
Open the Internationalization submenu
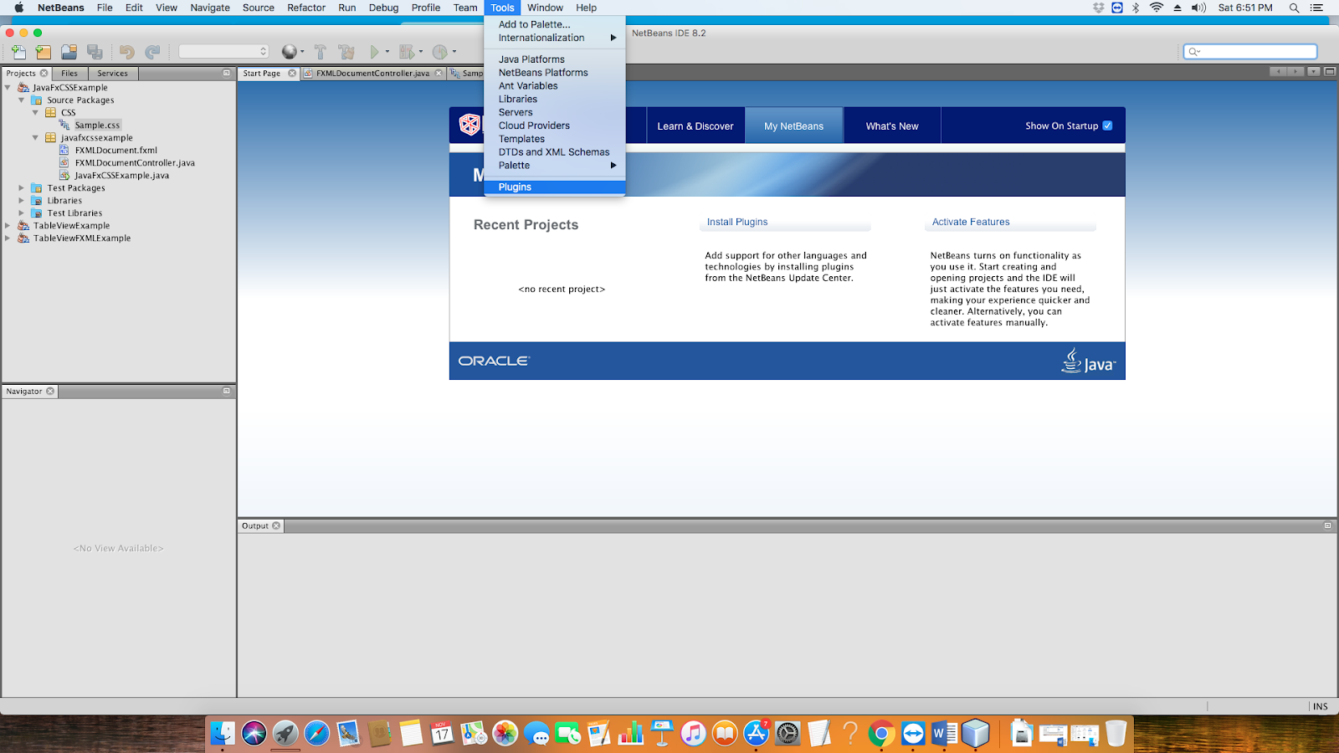555,38
